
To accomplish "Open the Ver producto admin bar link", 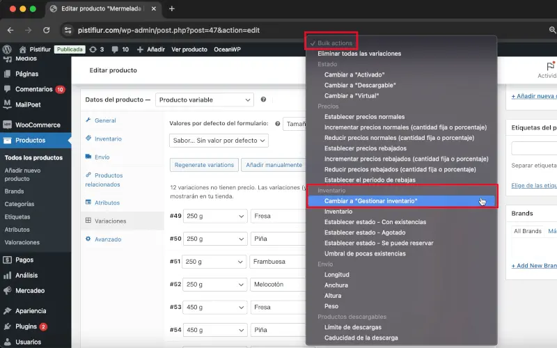I will pos(189,49).
